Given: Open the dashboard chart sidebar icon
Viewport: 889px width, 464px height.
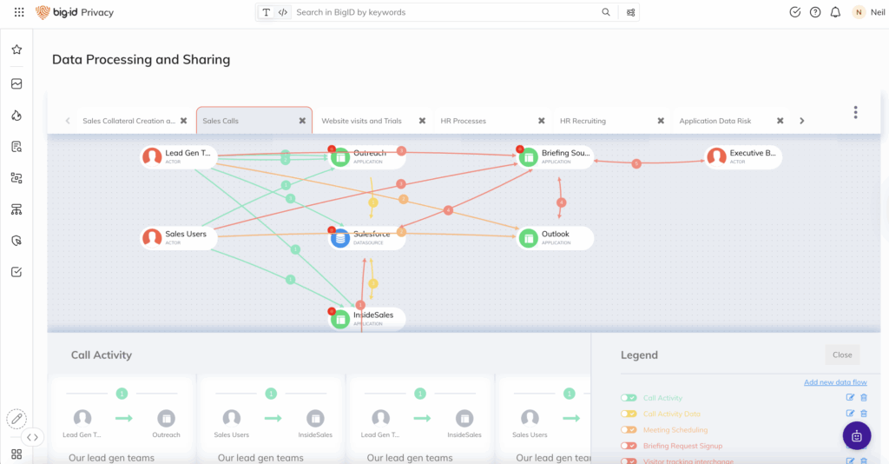Looking at the screenshot, I should 16,83.
